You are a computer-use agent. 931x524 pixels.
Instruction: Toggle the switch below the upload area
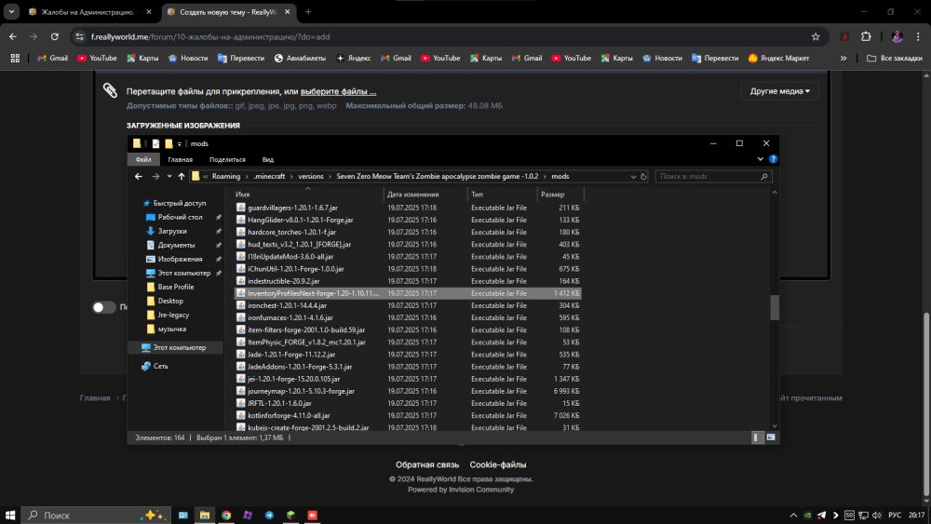(x=104, y=307)
